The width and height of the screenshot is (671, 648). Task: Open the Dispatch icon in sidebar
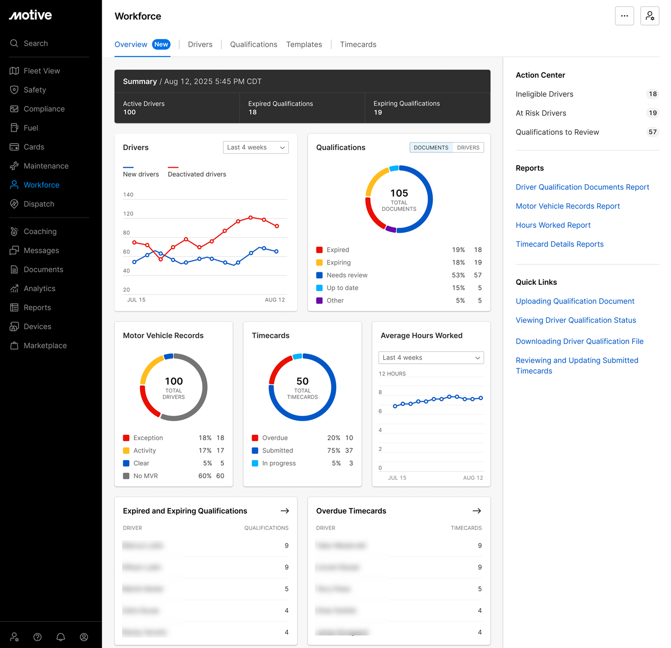pyautogui.click(x=14, y=204)
